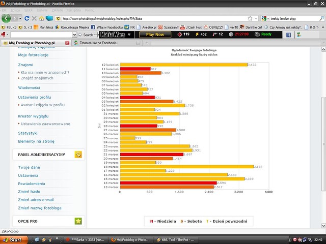Click the orange 13 marzec bar

(167, 187)
